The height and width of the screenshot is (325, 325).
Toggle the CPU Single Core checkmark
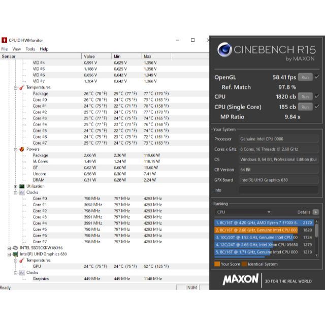tap(317, 107)
